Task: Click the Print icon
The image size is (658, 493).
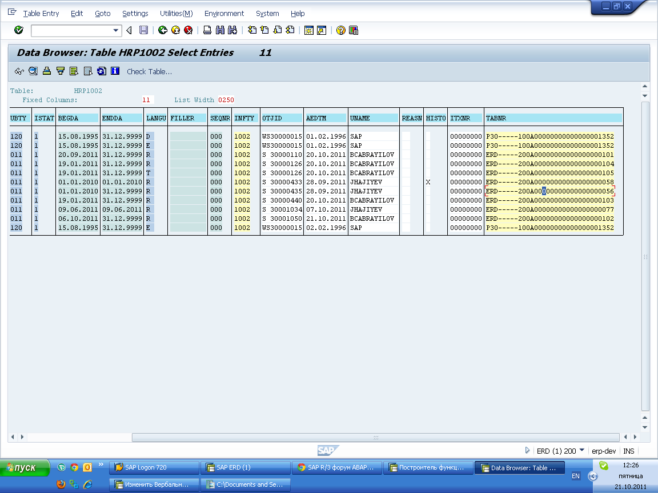Action: pos(207,30)
